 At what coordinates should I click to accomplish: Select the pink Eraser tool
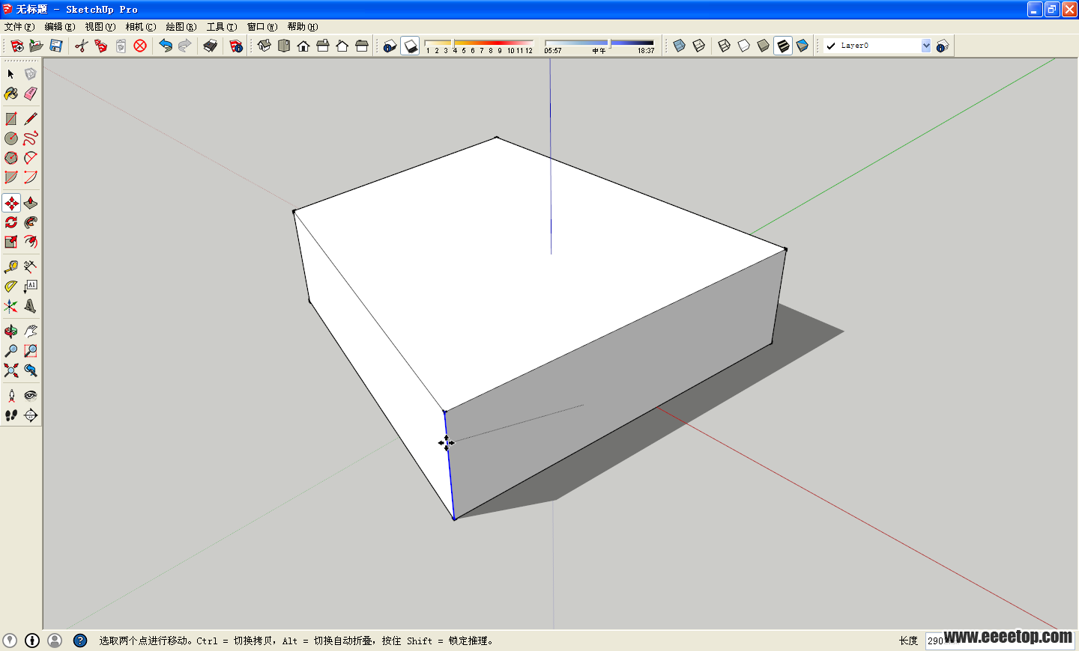(31, 94)
